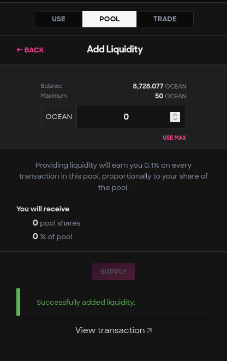
Task: Click the external link arrow icon
Action: [150, 330]
